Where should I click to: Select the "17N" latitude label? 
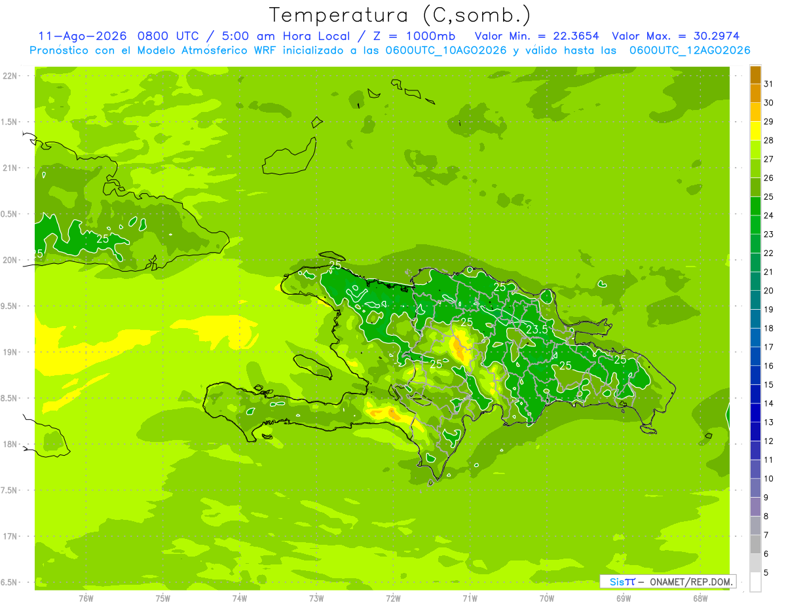[10, 536]
